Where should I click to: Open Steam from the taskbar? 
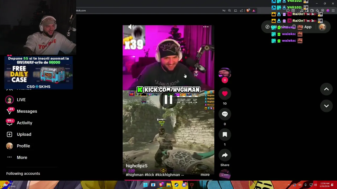[x=176, y=185]
